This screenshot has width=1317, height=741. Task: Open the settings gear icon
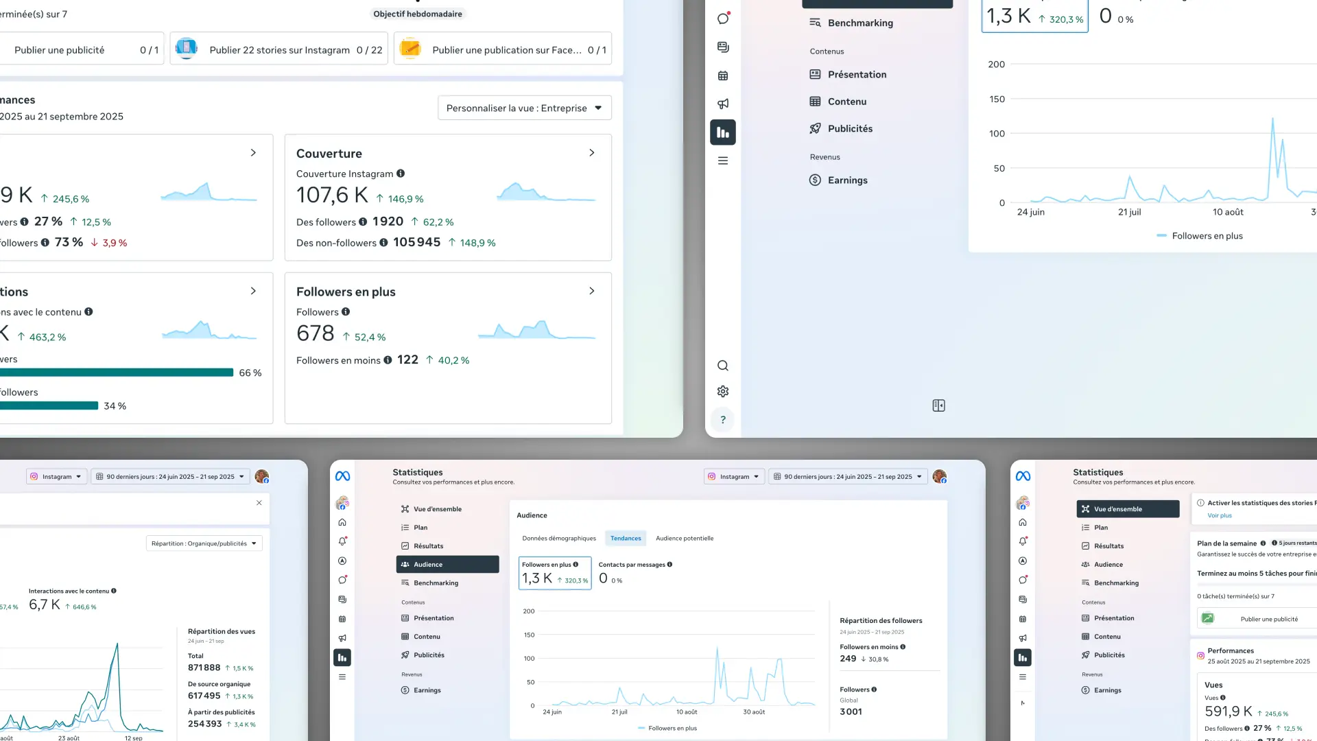722,391
